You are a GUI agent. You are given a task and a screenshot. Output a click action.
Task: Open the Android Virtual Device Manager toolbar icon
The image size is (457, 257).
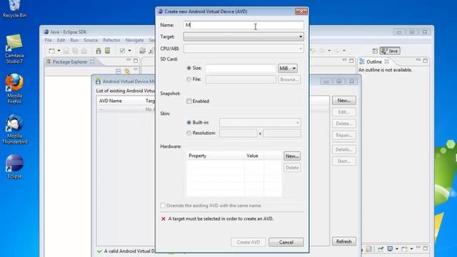pyautogui.click(x=108, y=51)
